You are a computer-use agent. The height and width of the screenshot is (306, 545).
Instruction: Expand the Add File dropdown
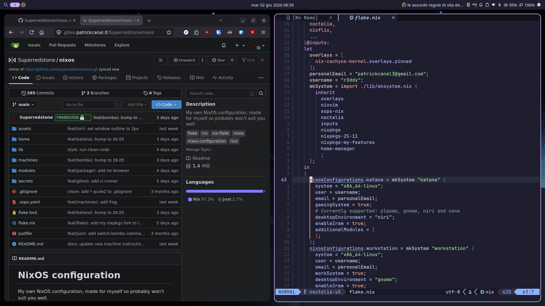(x=137, y=105)
